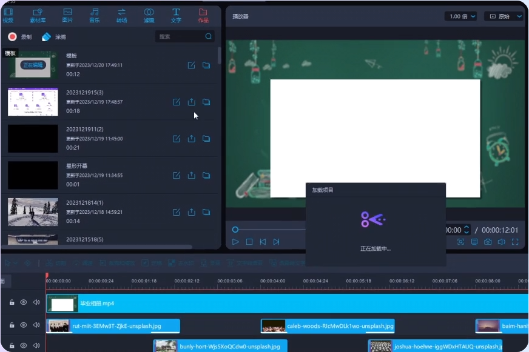529x352 pixels.
Task: Export the 星形开幕 project
Action: click(x=191, y=175)
